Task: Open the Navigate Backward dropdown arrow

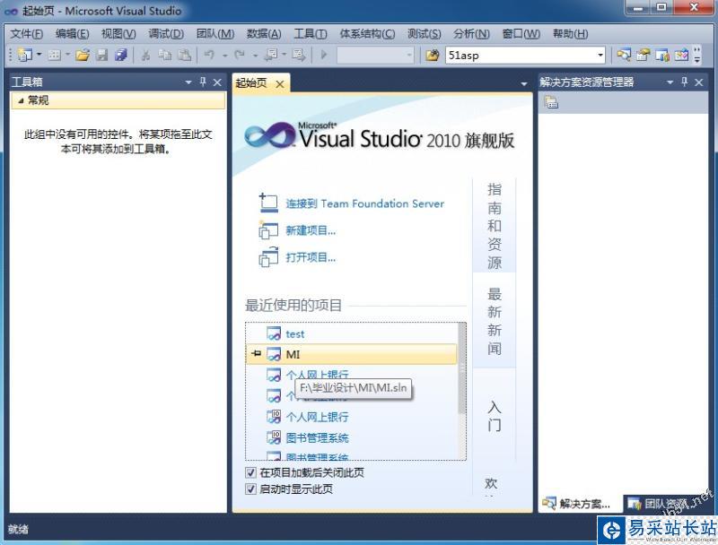Action: pos(284,56)
